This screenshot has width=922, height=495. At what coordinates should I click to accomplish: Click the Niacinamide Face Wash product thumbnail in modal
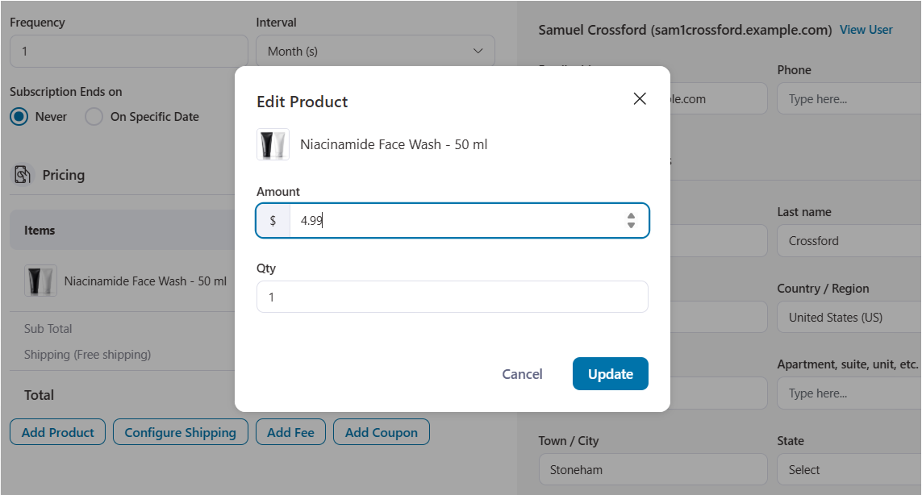point(272,144)
